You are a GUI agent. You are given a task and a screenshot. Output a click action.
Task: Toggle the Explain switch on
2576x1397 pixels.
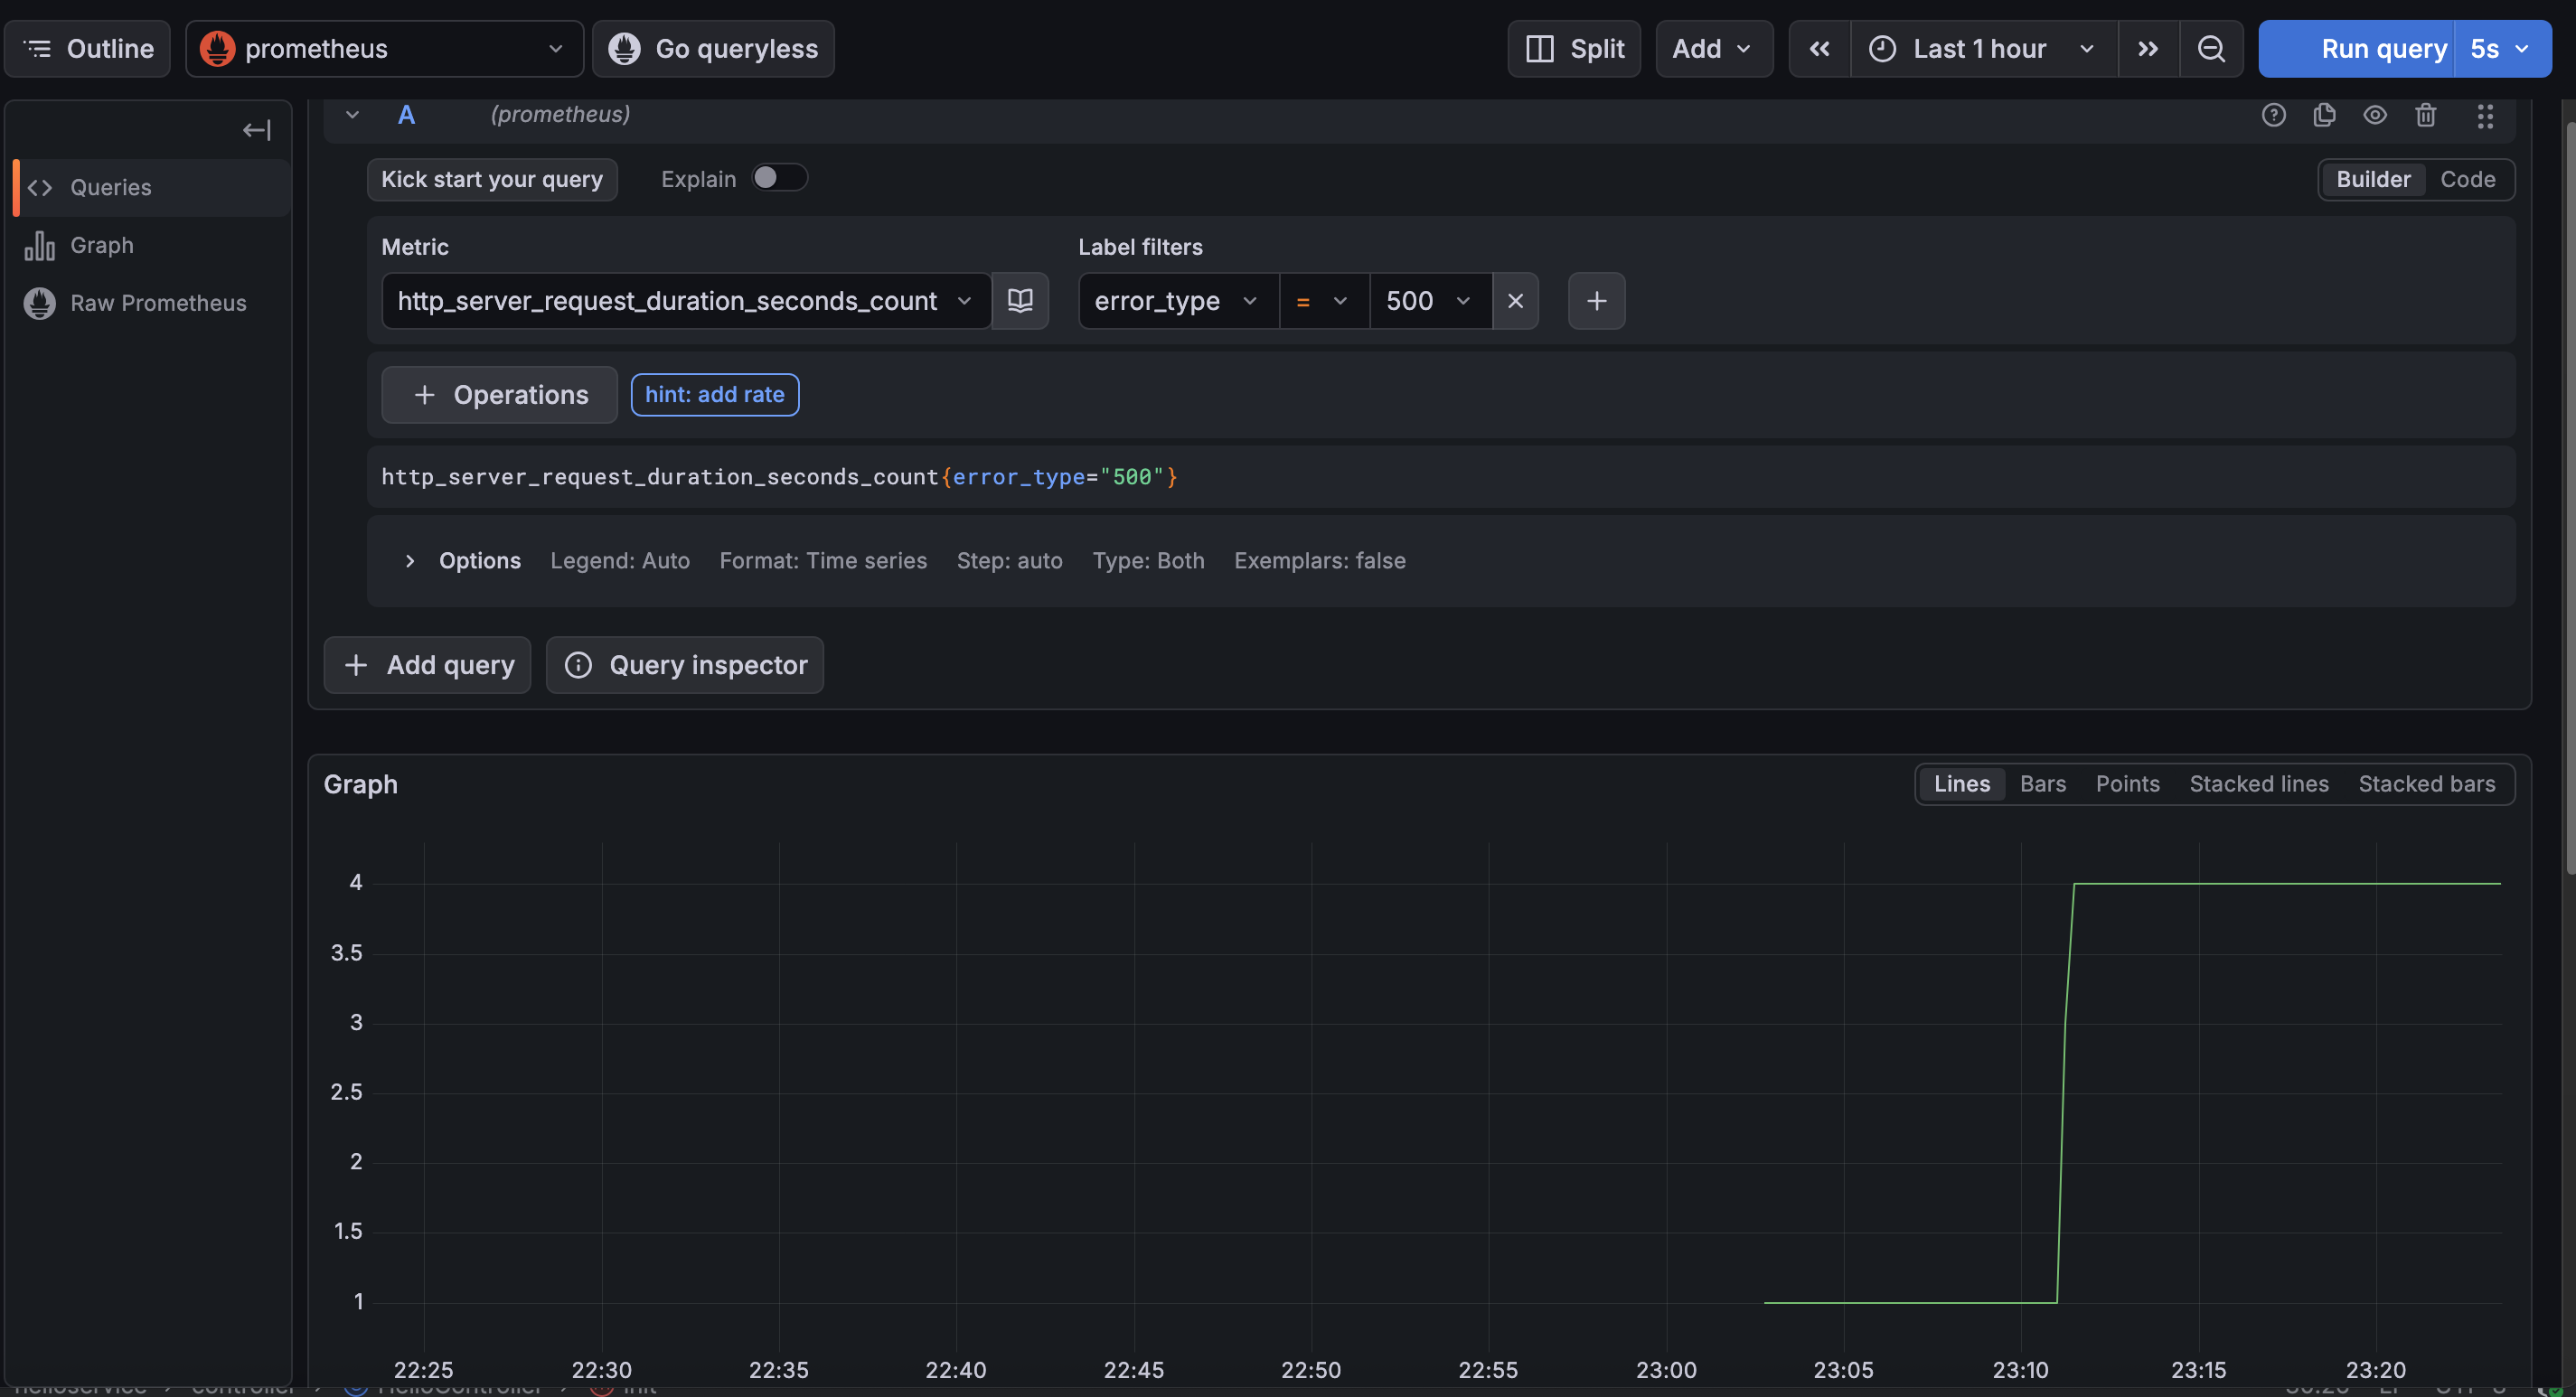779,178
